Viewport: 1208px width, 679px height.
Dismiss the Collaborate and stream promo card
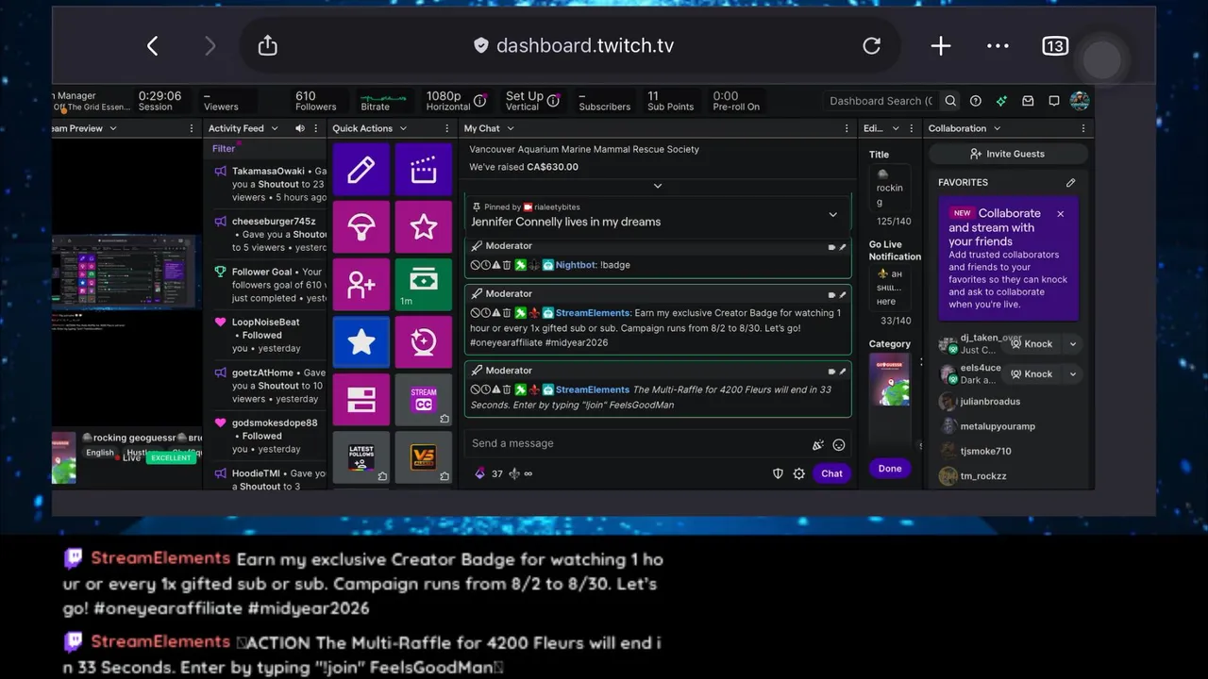(1060, 214)
